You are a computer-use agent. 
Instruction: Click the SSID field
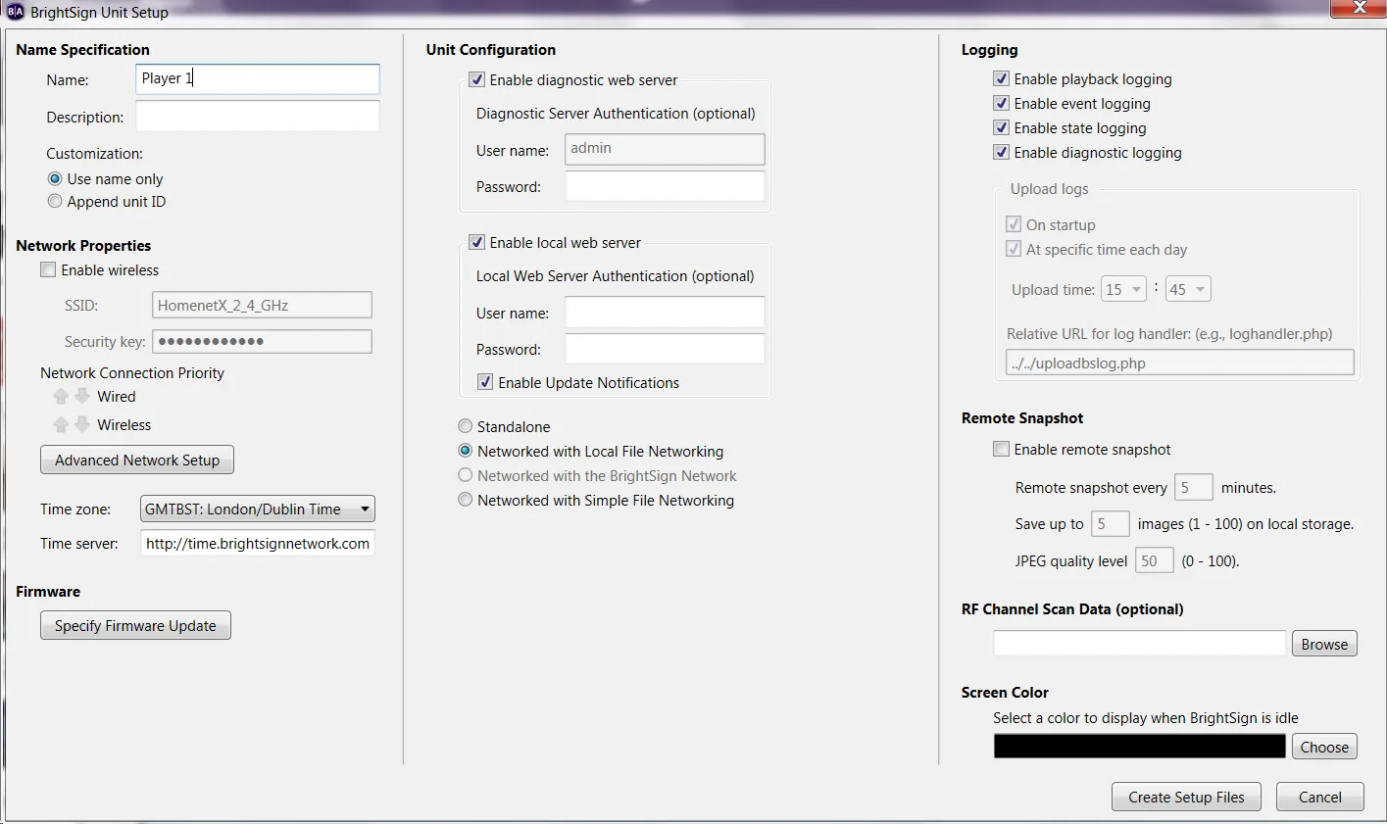(x=262, y=306)
